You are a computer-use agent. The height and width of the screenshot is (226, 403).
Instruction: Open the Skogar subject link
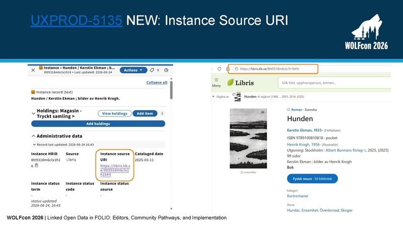[347, 210]
